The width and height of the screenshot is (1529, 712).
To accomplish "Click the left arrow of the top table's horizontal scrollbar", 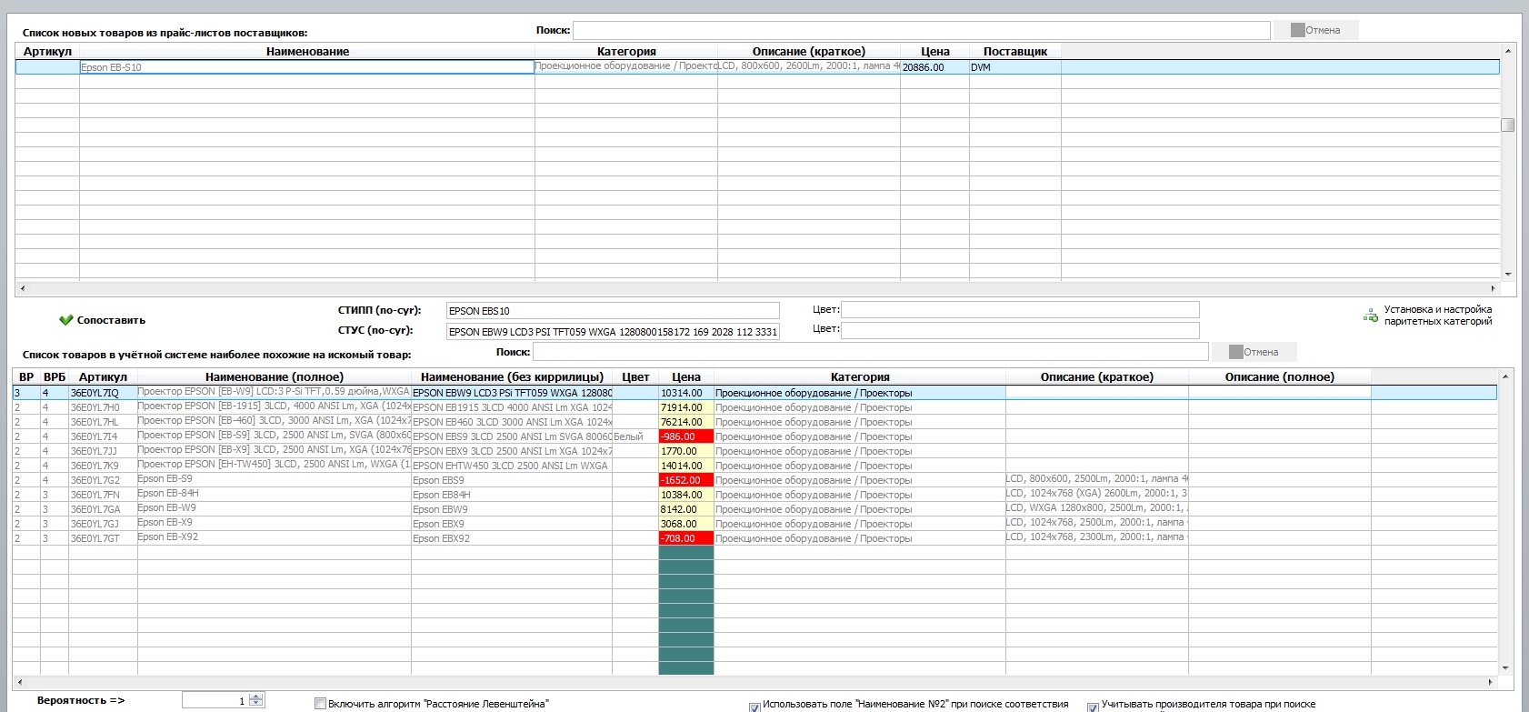I will 22,288.
